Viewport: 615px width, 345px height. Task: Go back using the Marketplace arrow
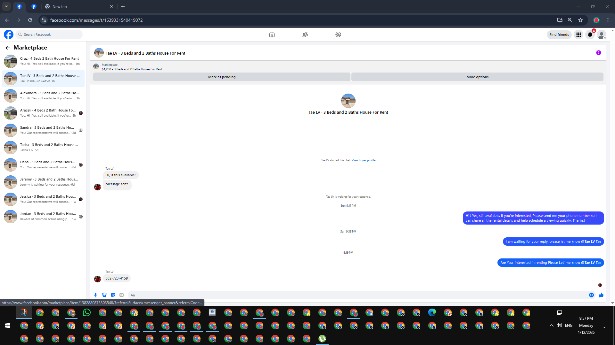[x=8, y=48]
